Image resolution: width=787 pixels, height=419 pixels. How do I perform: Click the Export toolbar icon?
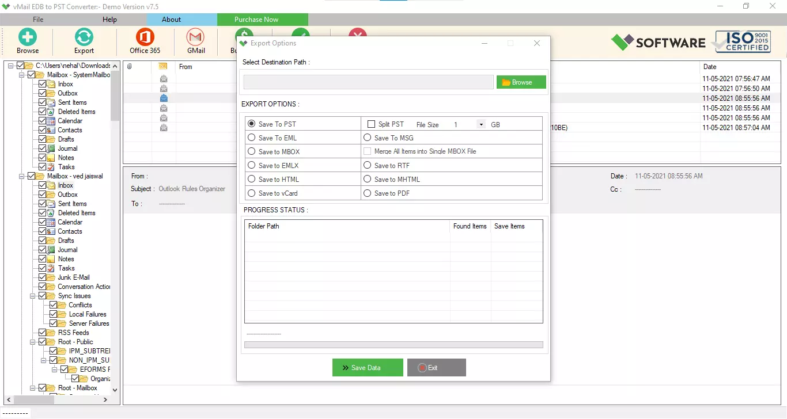83,41
